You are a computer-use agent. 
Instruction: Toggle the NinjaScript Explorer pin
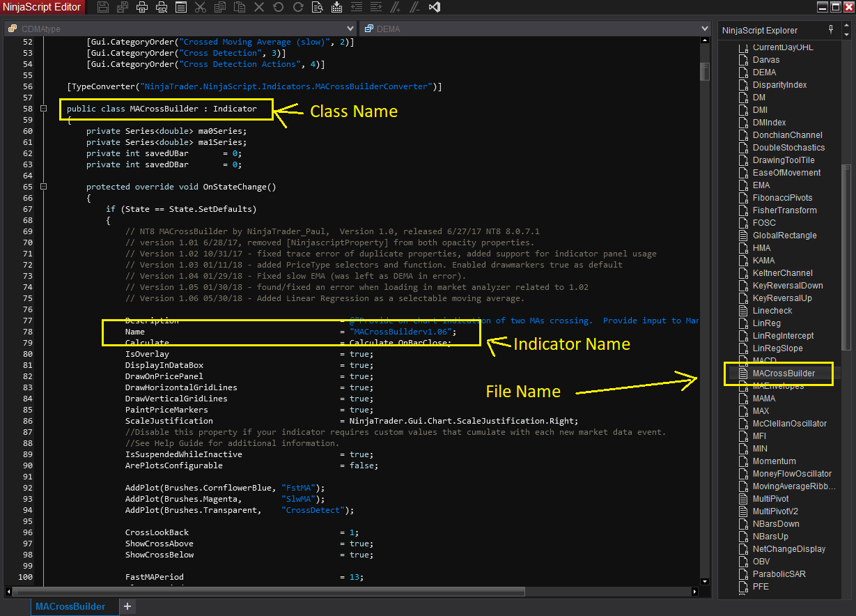coord(830,30)
